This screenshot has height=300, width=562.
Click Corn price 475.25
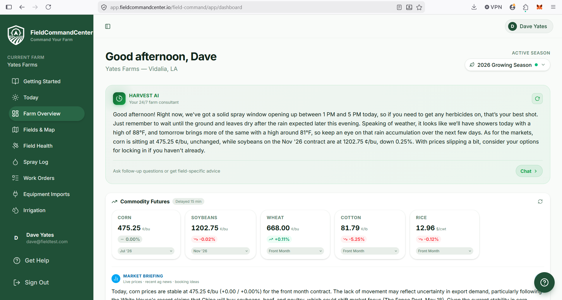[129, 228]
